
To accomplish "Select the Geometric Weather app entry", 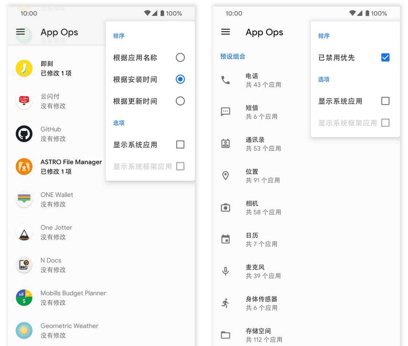I will 24,330.
